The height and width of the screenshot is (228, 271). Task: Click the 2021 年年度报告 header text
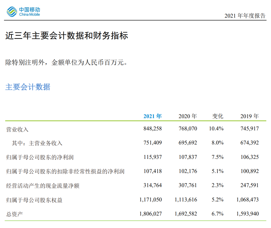(245, 16)
